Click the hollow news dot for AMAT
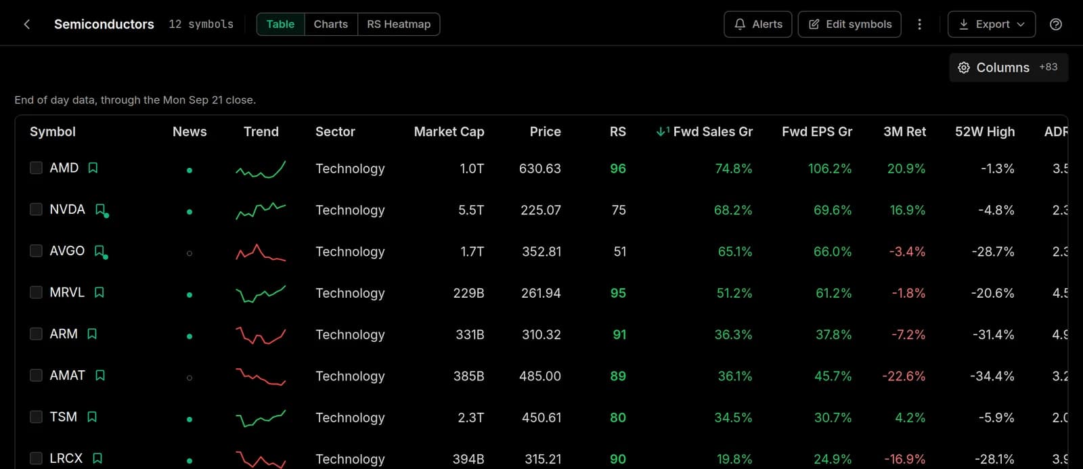This screenshot has height=469, width=1083. [190, 378]
